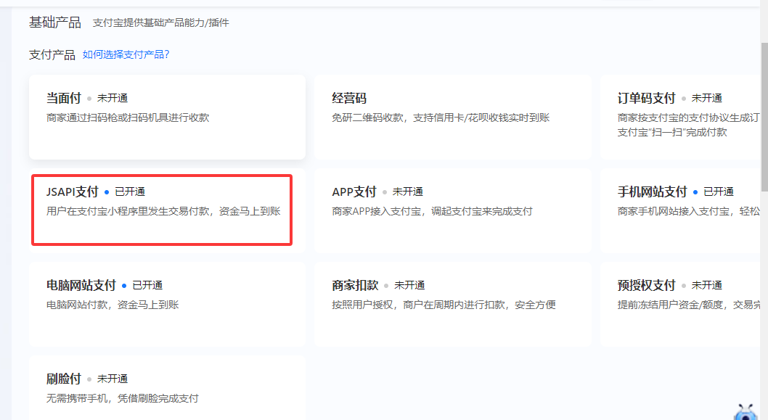This screenshot has height=420, width=768.
Task: Choose the 商家扣款 product card
Action: point(452,304)
